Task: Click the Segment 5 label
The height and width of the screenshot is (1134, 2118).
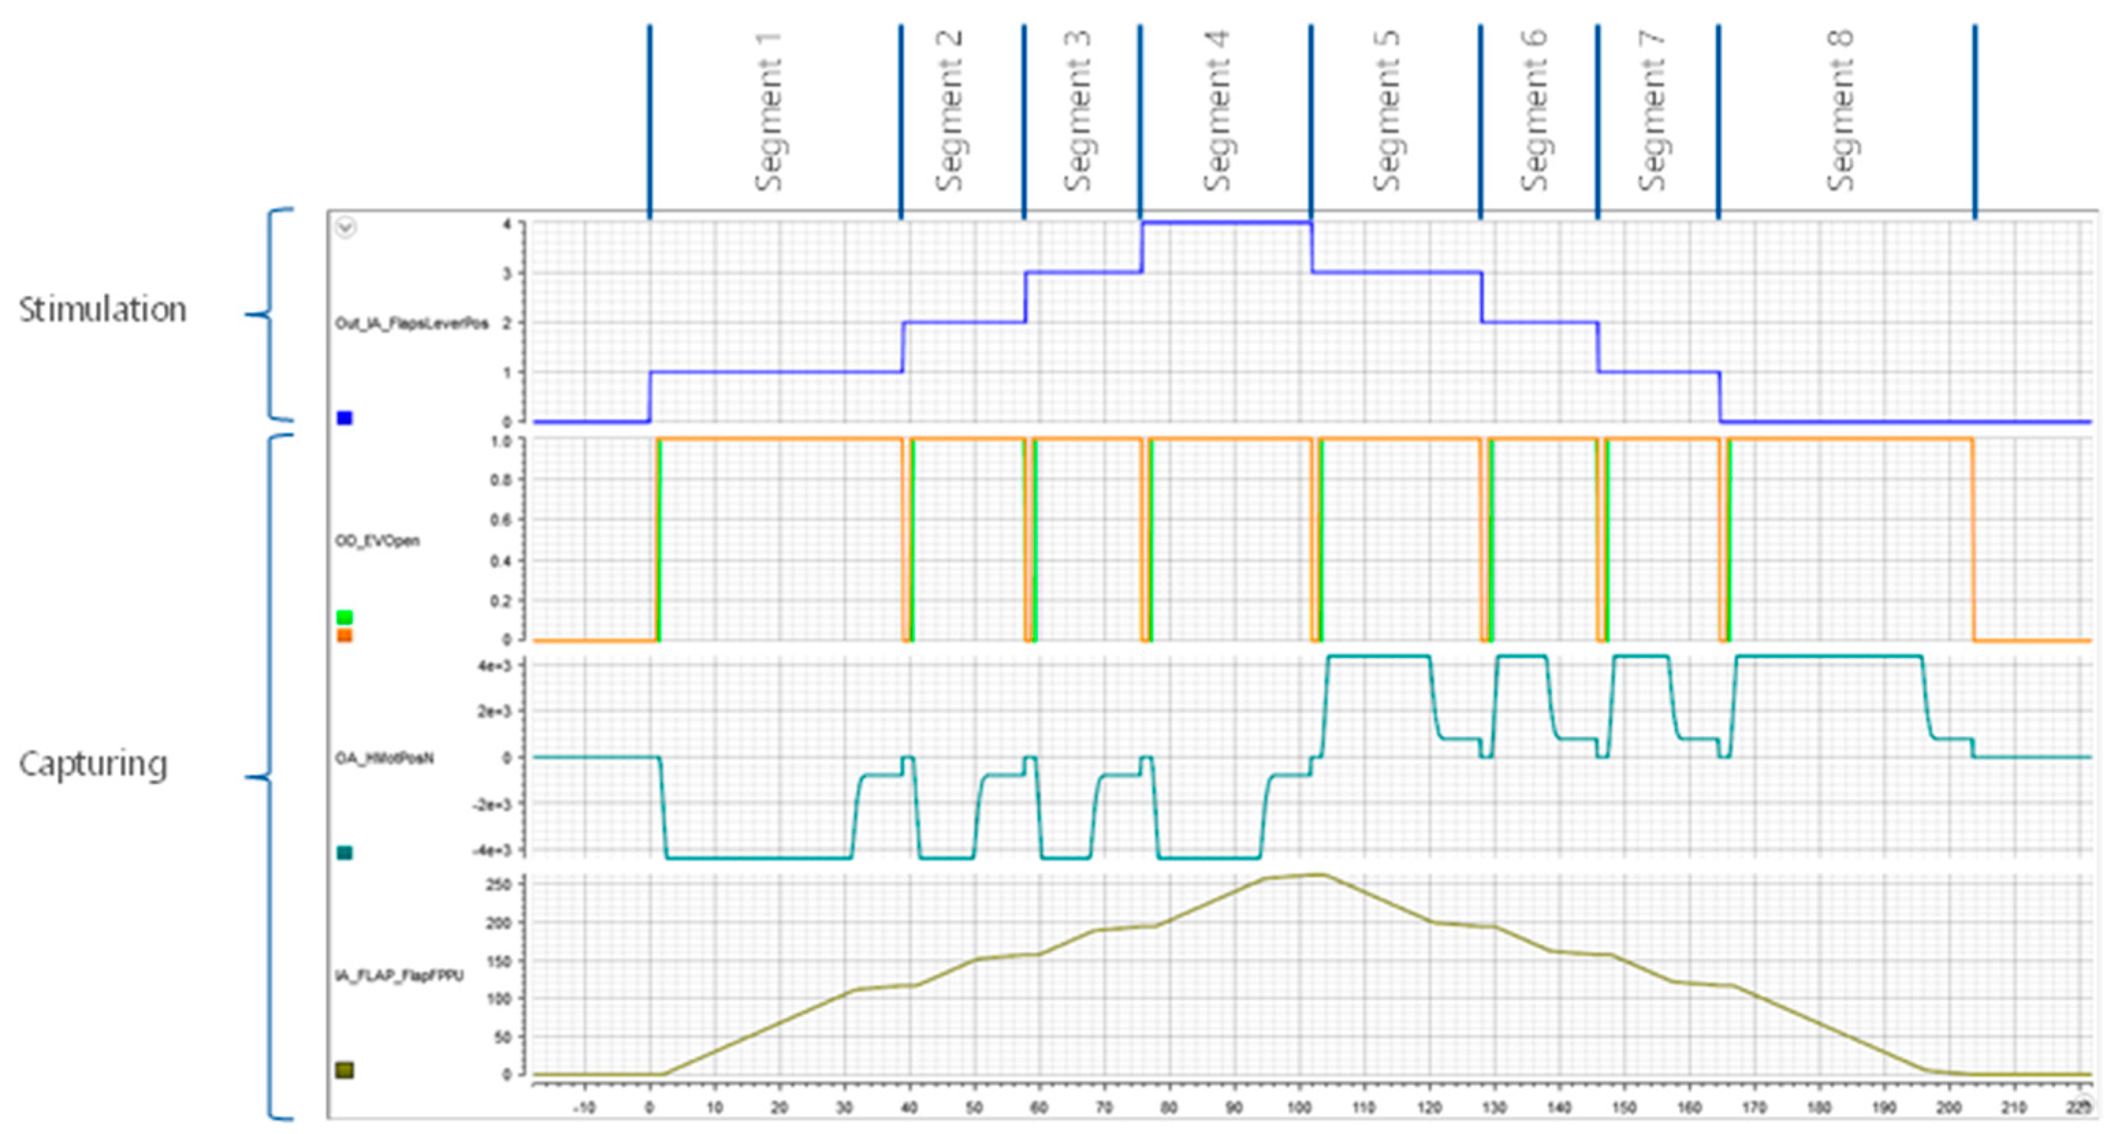Action: pyautogui.click(x=1387, y=112)
